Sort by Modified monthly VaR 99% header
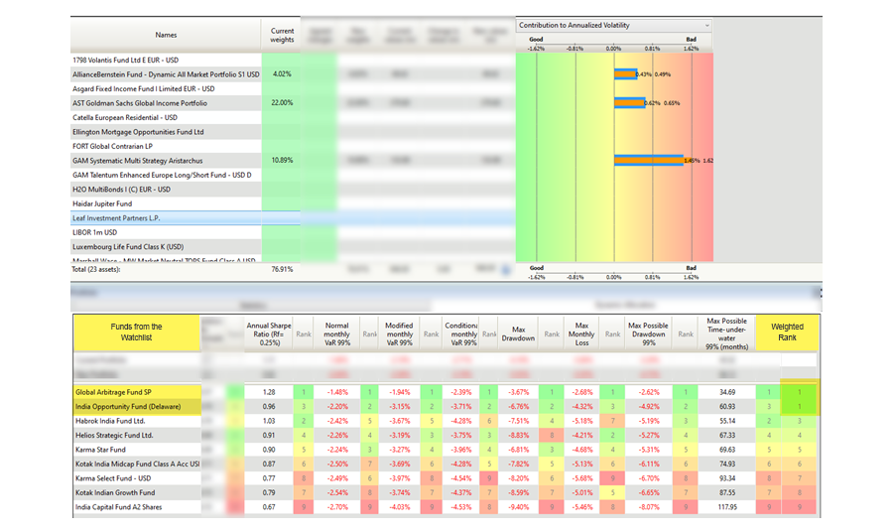The height and width of the screenshot is (532, 893). point(399,333)
